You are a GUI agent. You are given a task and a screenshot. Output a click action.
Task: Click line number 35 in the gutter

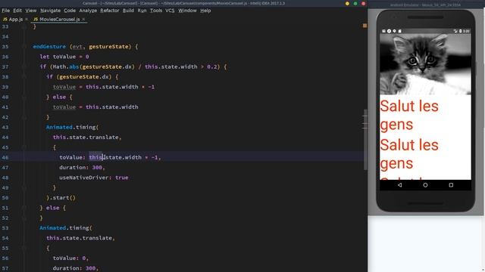pyautogui.click(x=5, y=47)
